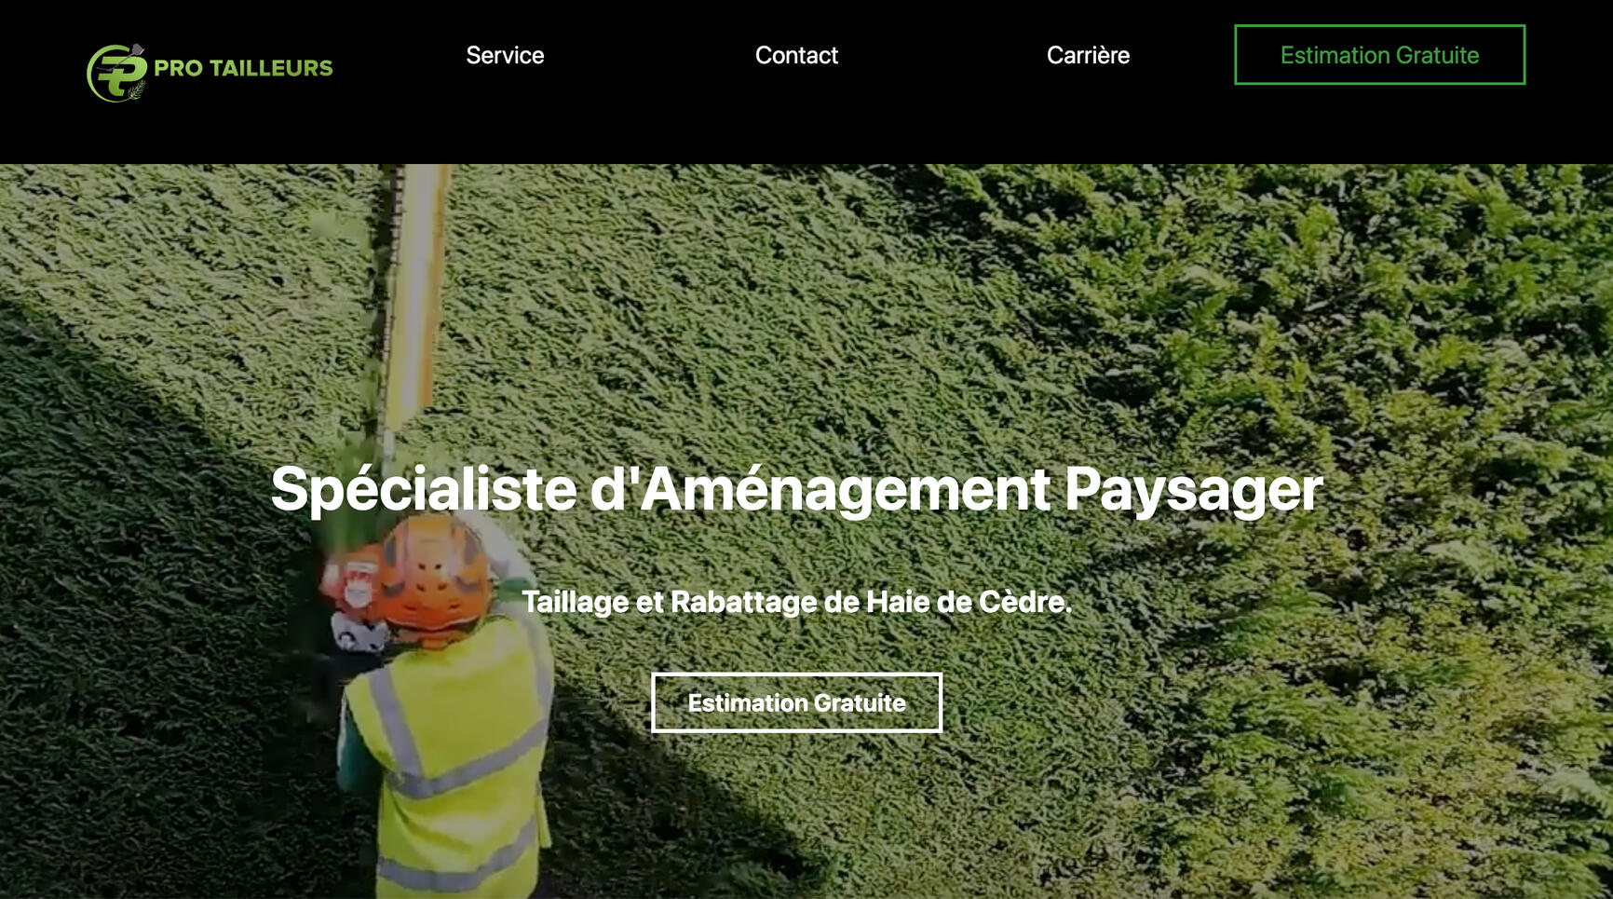Click the PRO TAILLEURS brand text to go home

coord(244,66)
